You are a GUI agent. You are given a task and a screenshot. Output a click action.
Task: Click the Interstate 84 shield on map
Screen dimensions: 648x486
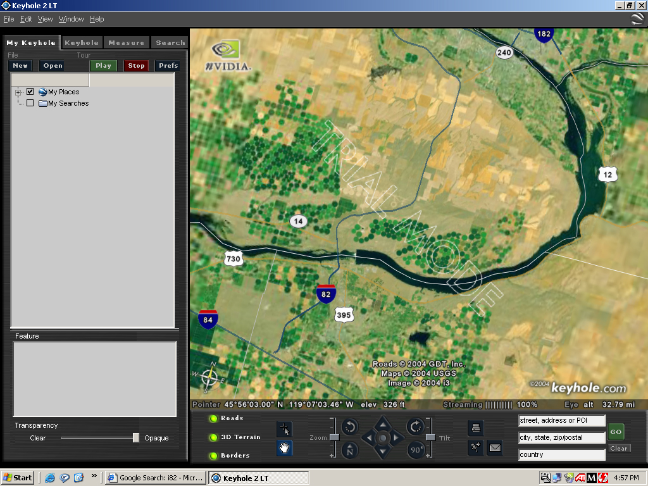pos(208,320)
